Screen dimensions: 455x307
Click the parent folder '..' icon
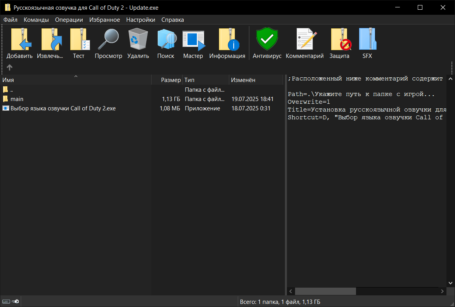coord(5,89)
